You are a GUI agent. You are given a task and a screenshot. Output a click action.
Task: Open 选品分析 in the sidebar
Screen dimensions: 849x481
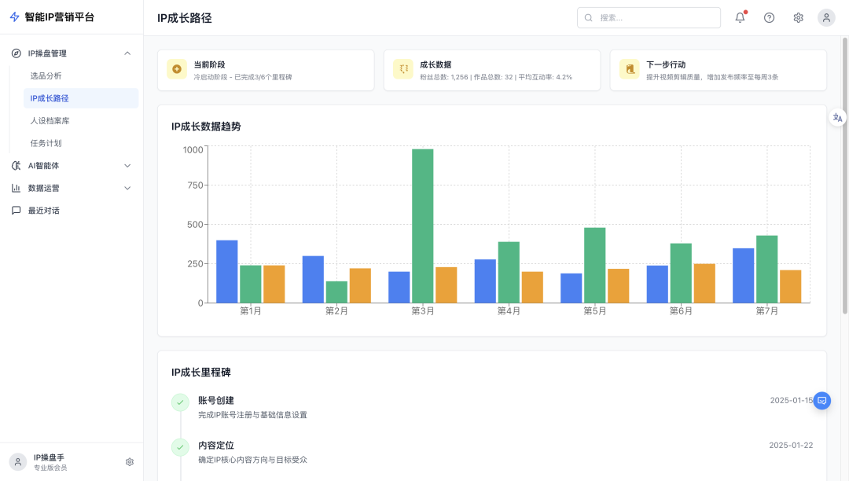pyautogui.click(x=81, y=75)
